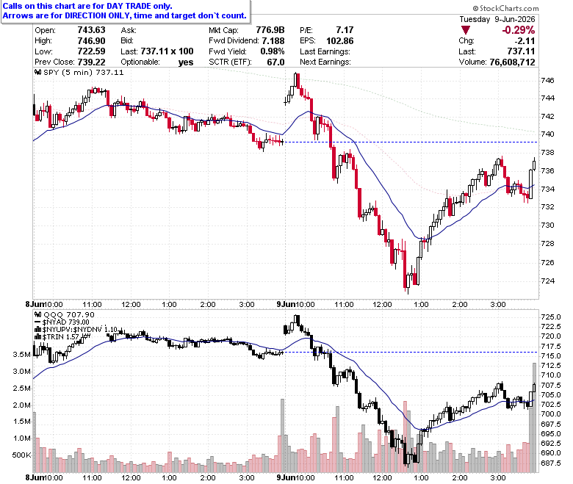This screenshot has height=484, width=573.
Task: Click the StockCharts.com copyright logo
Action: [x=505, y=8]
